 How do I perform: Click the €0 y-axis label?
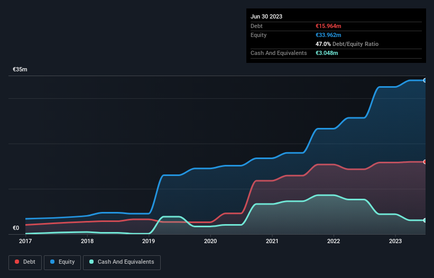point(16,228)
